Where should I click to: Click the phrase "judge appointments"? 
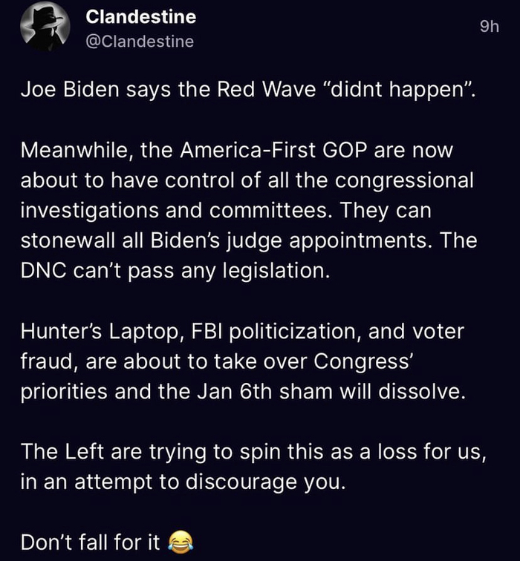click(x=328, y=241)
